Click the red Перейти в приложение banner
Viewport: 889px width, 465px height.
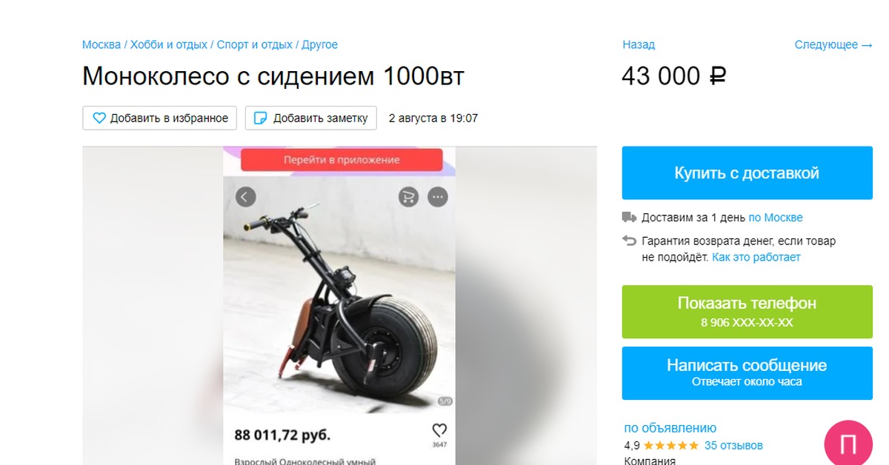click(x=342, y=160)
